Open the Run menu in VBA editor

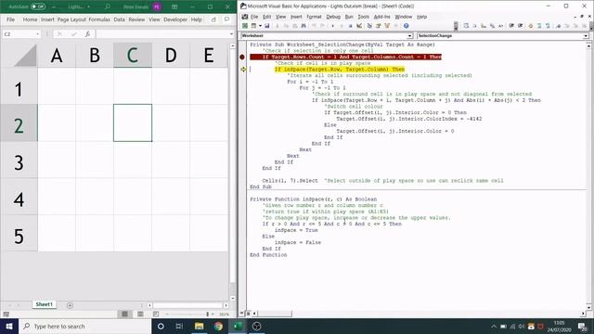pos(349,17)
